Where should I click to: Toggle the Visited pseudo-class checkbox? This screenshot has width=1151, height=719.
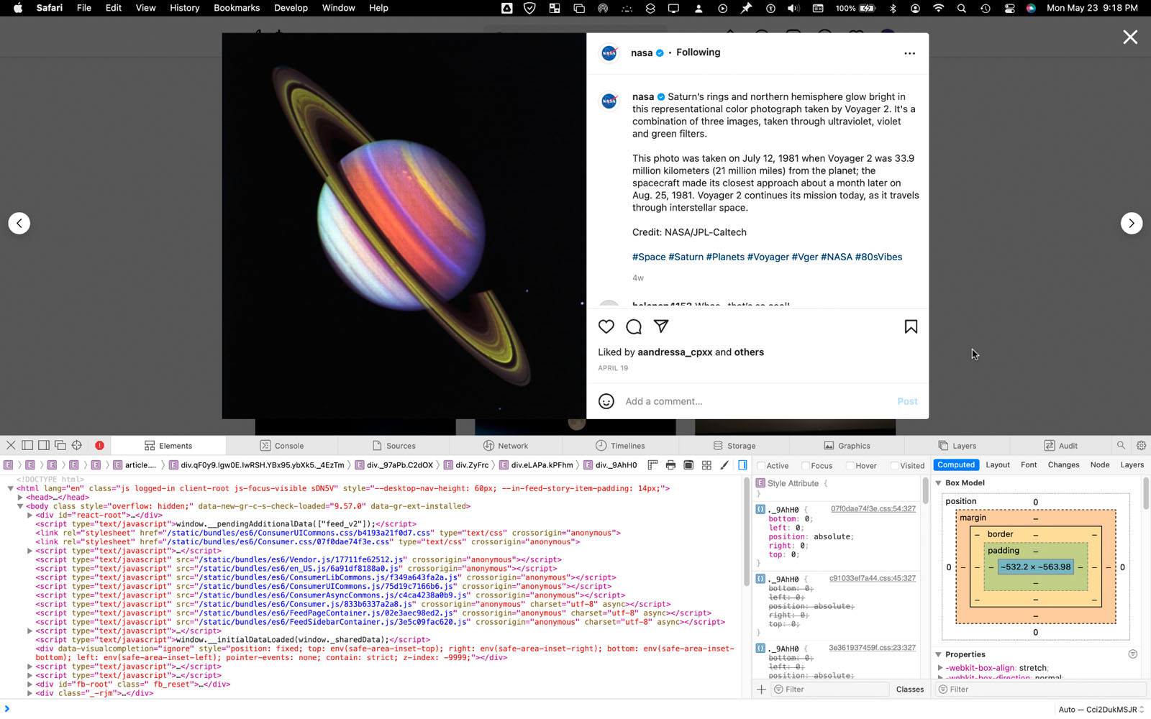click(894, 466)
